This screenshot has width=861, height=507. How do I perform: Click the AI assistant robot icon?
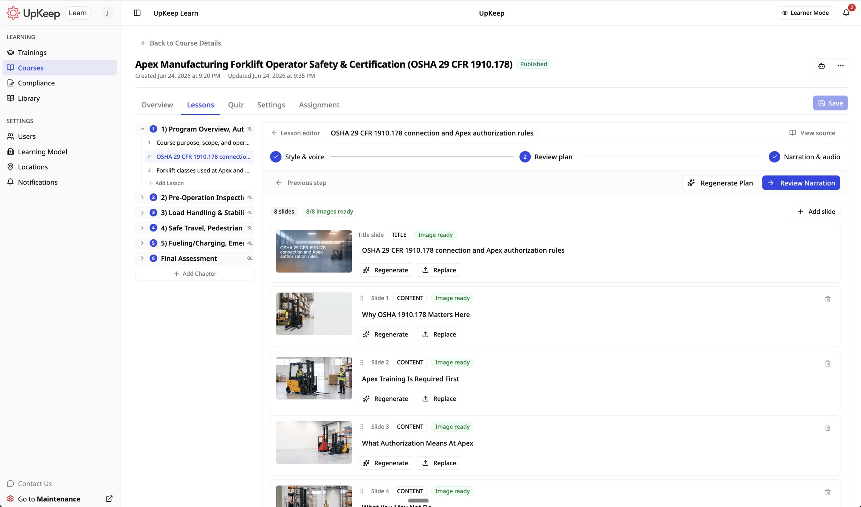(x=821, y=66)
